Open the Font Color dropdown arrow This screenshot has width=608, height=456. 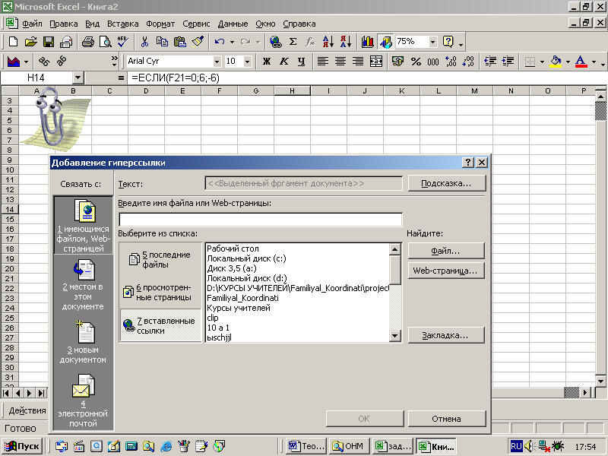point(594,62)
